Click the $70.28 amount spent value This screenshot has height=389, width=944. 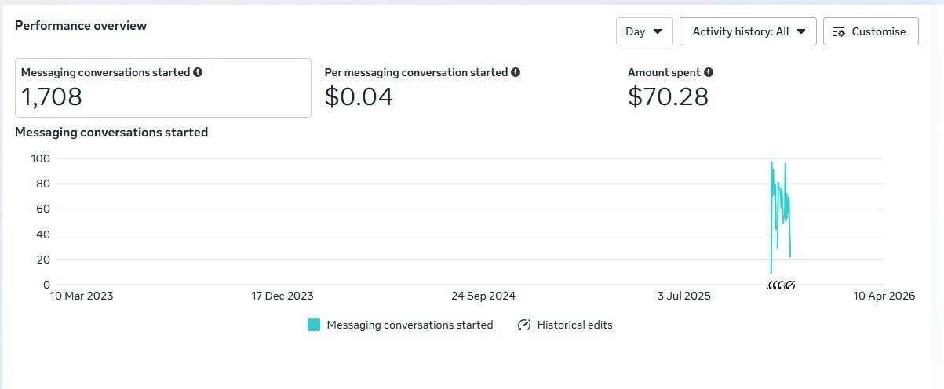pyautogui.click(x=668, y=96)
